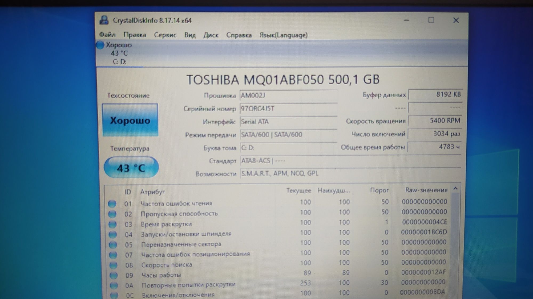533x299 pixels.
Task: Click the Возможности field S.M.A.R.T., APM, NCQ, GPL
Action: (350, 173)
